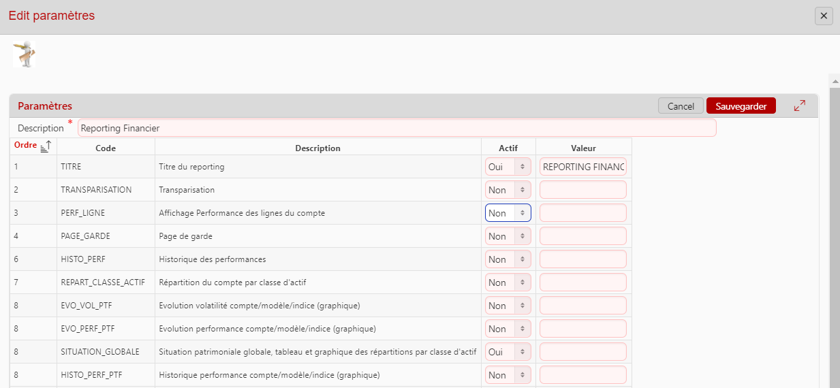Click the Code column header
Viewport: 840px width, 388px height.
pos(106,148)
